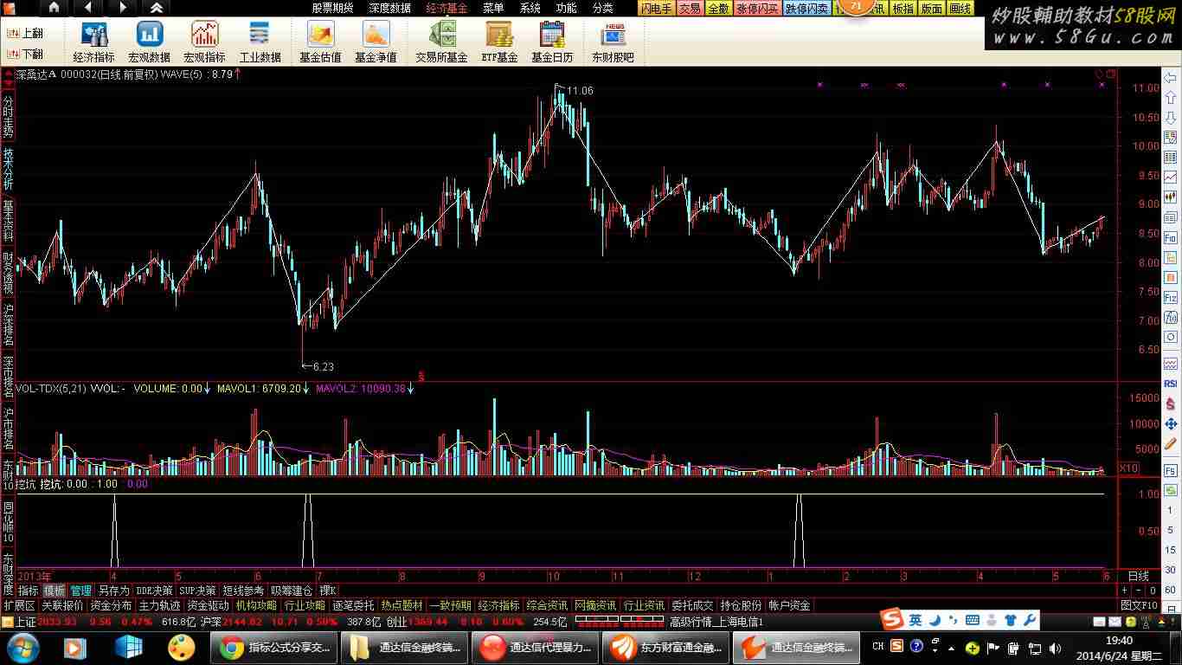Viewport: 1182px width, 665px height.
Task: Expand the double-chevron collapse arrow in top bar
Action: pyautogui.click(x=156, y=8)
